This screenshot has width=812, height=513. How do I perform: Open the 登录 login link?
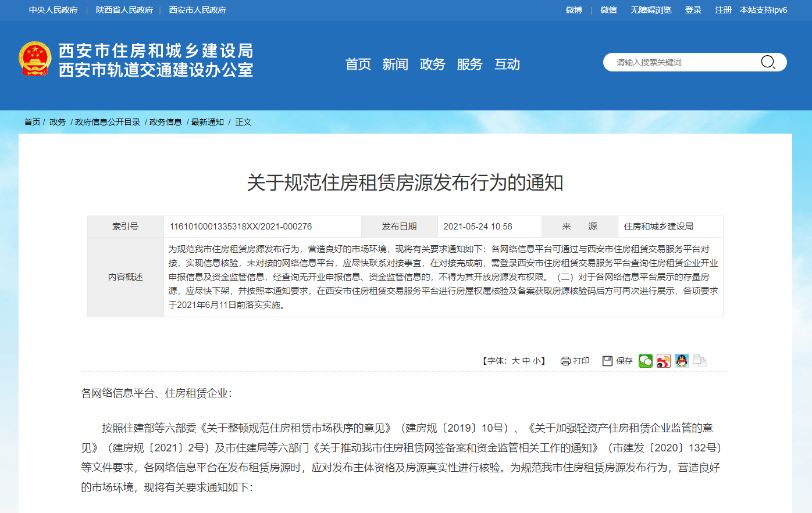[693, 10]
